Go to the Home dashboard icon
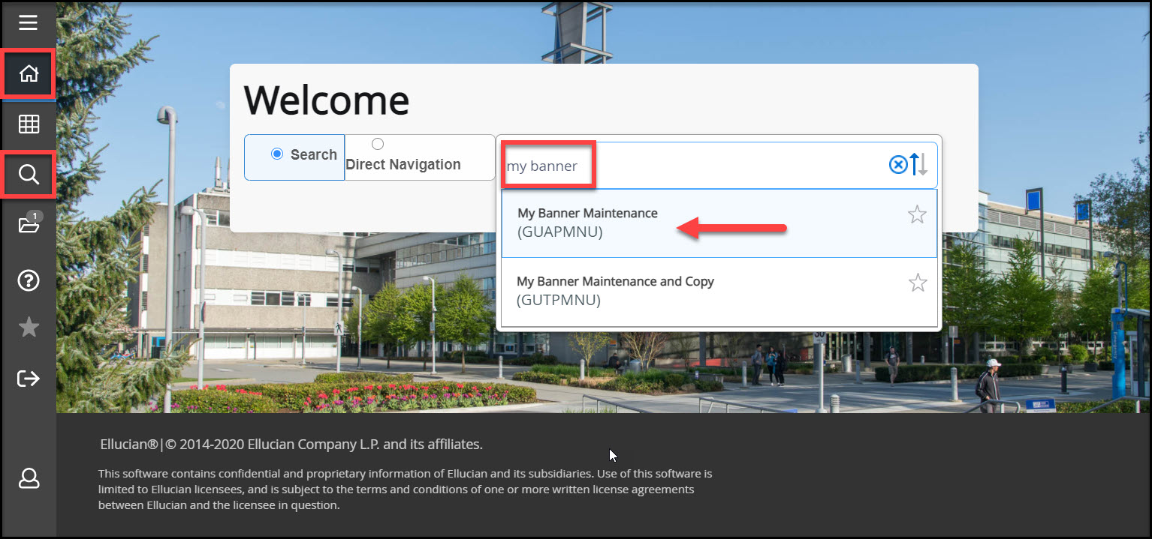This screenshot has height=539, width=1152. (x=29, y=73)
